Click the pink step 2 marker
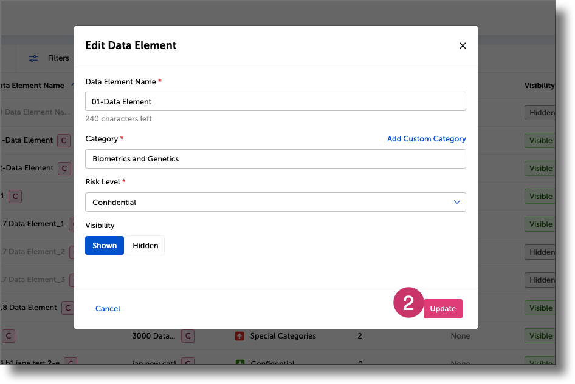575x384 pixels. tap(408, 301)
